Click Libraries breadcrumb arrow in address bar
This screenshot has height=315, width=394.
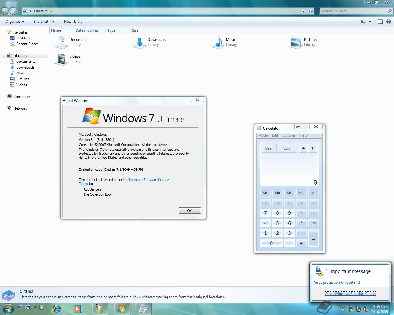point(51,11)
